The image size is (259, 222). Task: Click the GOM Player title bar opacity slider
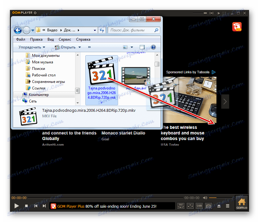pos(200,13)
